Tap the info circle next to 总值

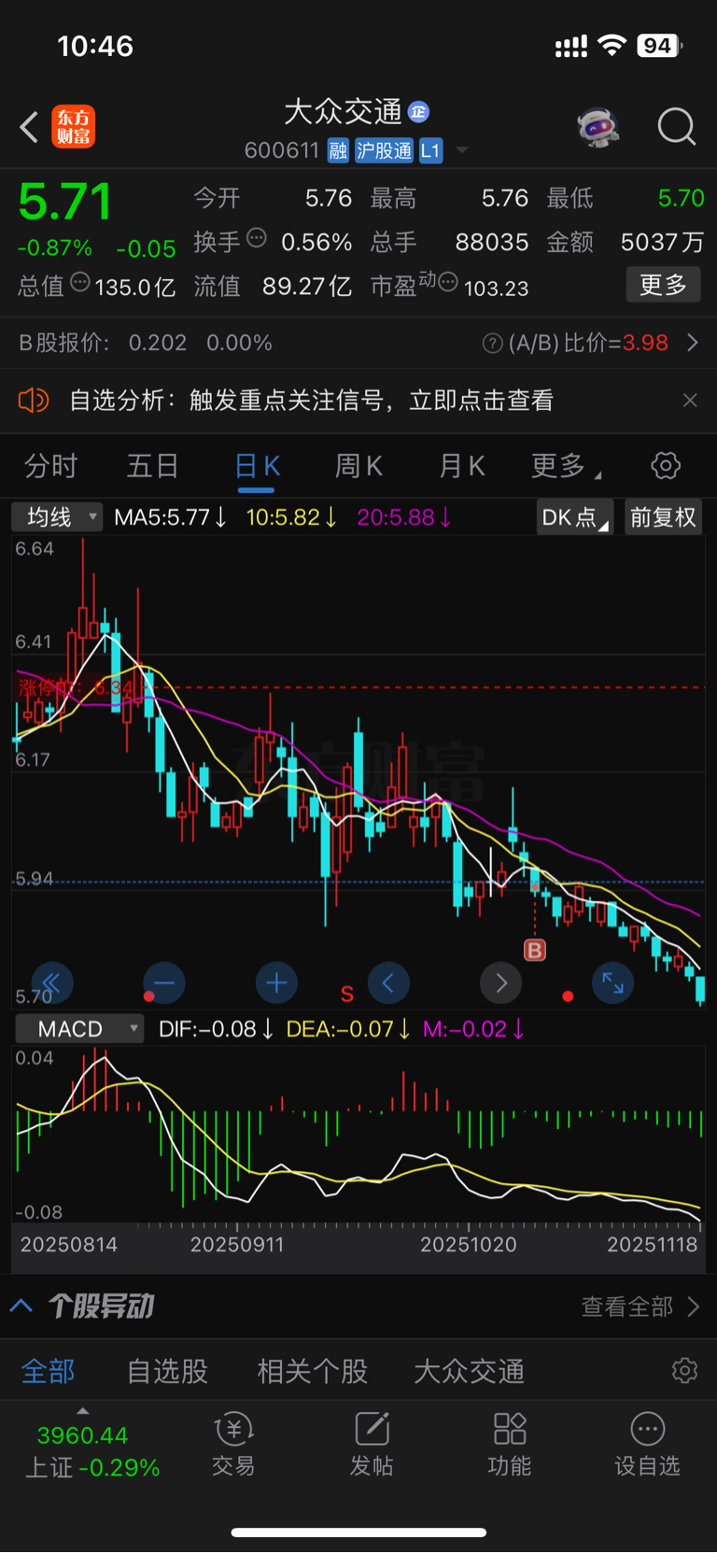80,282
